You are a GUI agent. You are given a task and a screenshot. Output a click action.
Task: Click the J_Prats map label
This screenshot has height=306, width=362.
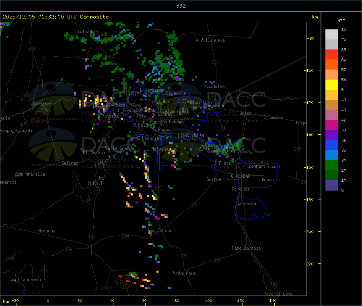point(223,163)
